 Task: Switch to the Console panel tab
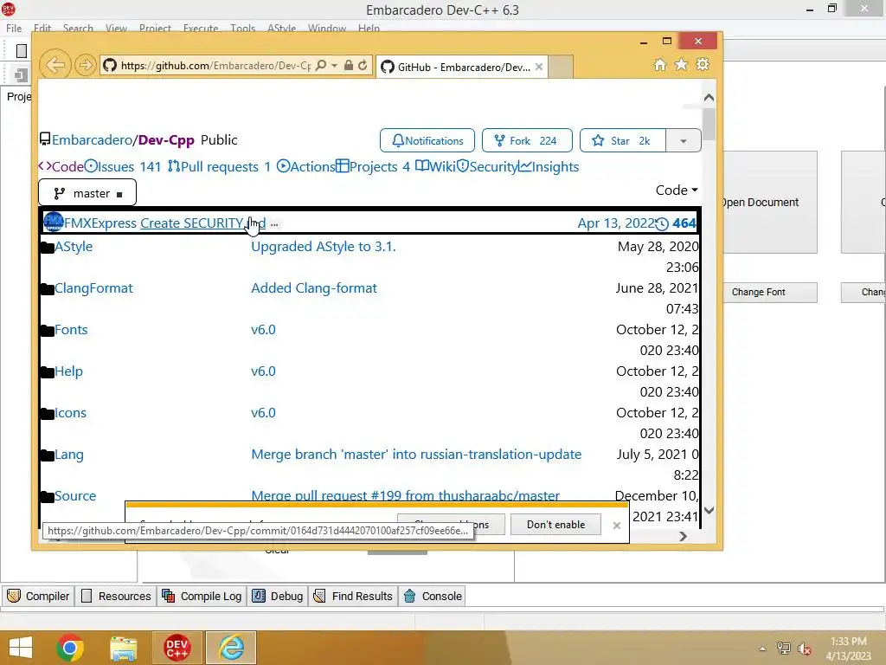(433, 596)
